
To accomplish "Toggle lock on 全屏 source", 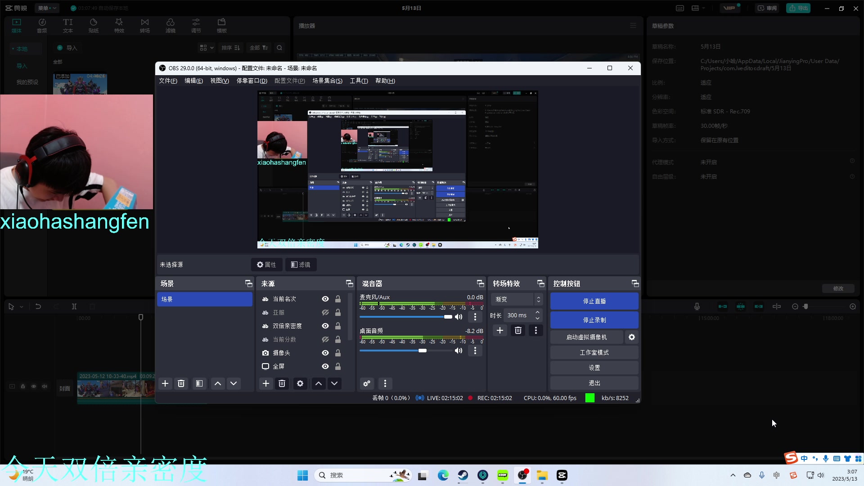I will click(x=338, y=366).
